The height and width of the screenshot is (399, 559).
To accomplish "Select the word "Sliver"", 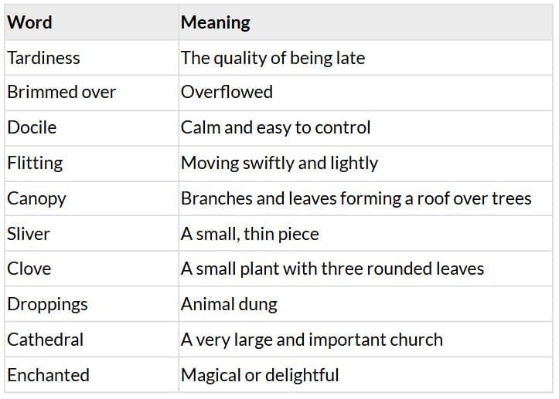I will click(x=29, y=233).
